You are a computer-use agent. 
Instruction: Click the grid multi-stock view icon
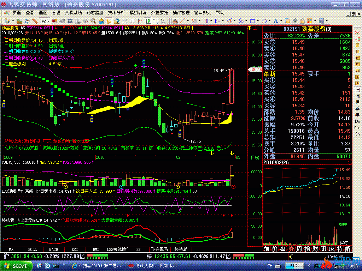point(70,21)
